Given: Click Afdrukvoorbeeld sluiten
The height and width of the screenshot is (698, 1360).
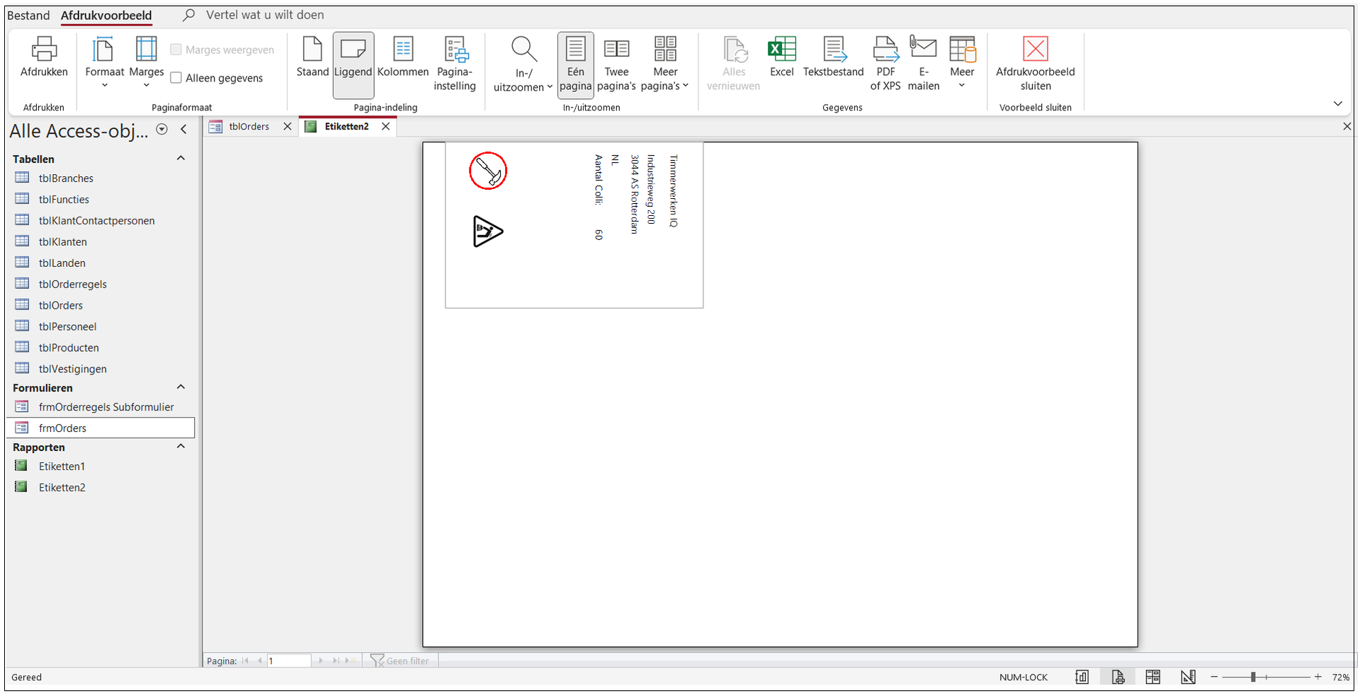Looking at the screenshot, I should click(1036, 64).
